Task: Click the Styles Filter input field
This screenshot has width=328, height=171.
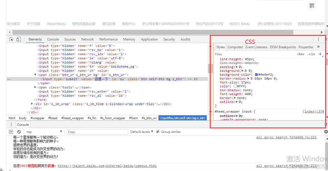Action: click(x=254, y=54)
